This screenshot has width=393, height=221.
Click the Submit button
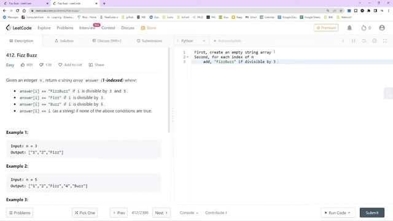[372, 213]
